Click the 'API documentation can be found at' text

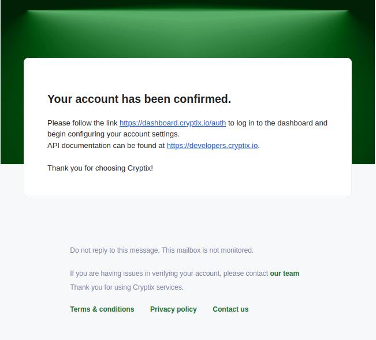[106, 146]
